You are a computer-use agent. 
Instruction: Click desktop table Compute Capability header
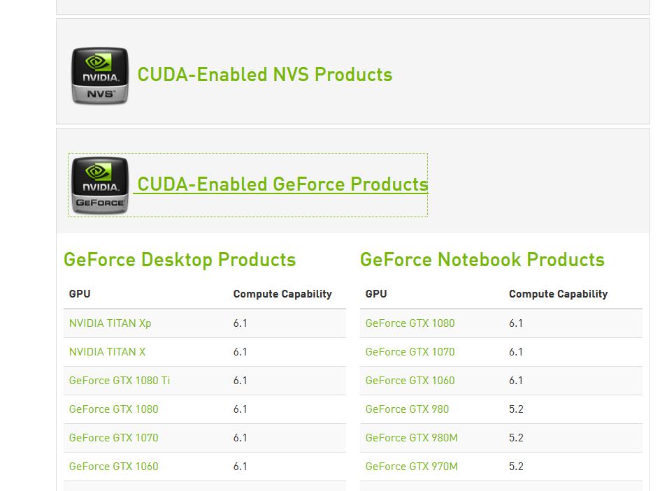click(282, 294)
